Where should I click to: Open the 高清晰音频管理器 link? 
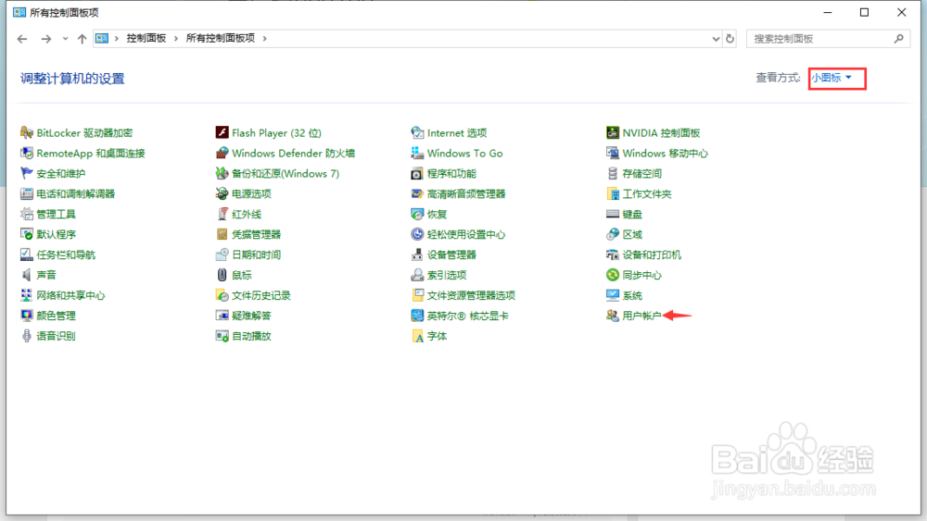coord(466,193)
